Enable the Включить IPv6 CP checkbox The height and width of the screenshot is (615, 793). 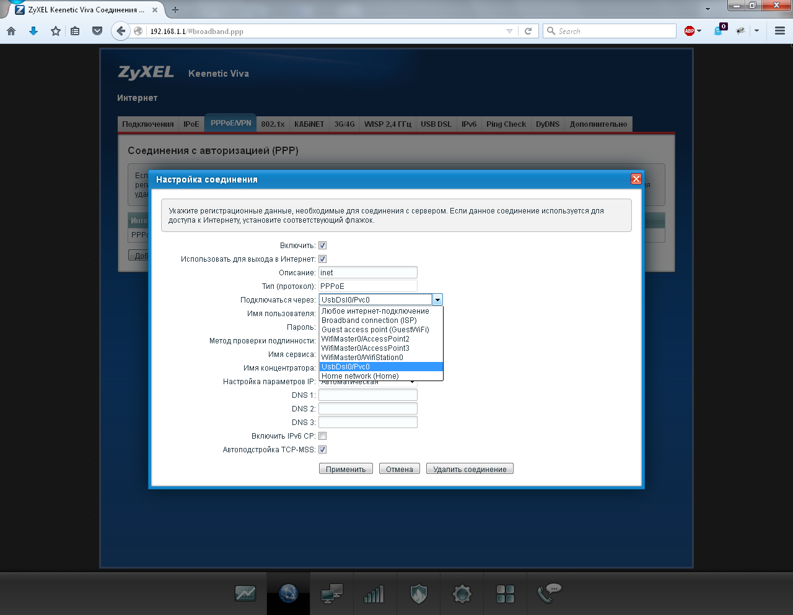pos(322,436)
